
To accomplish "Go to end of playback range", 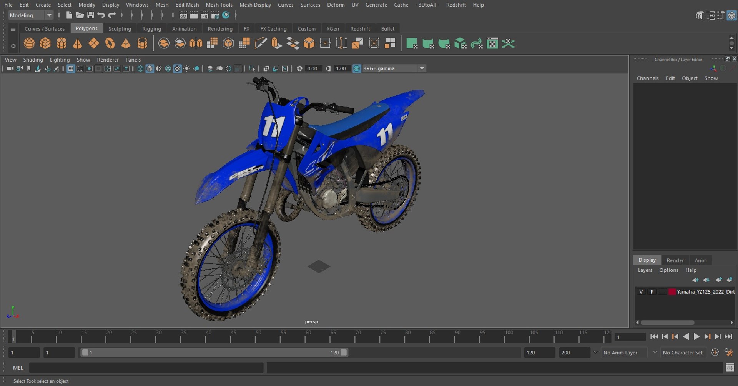I will 728,337.
